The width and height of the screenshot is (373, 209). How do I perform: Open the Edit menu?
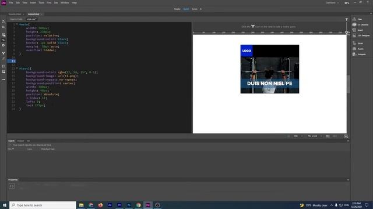point(17,2)
